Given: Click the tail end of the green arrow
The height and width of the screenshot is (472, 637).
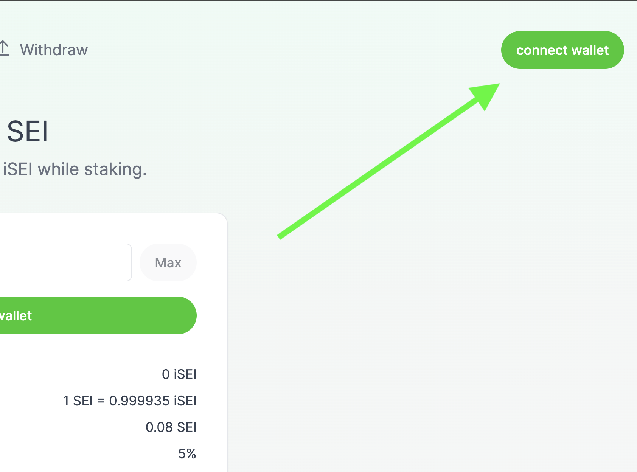Looking at the screenshot, I should pyautogui.click(x=280, y=236).
